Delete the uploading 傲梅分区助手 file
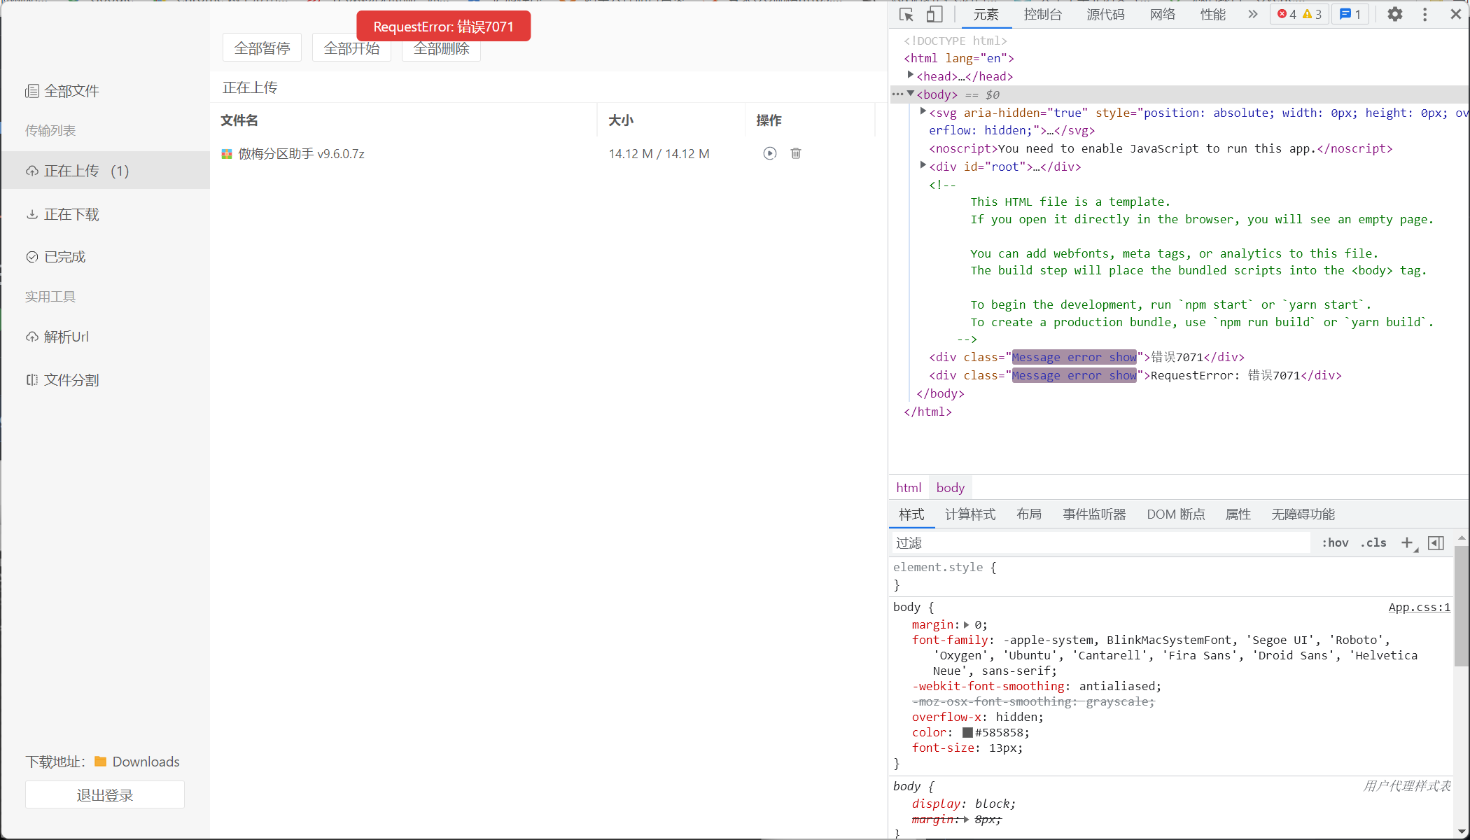Image resolution: width=1470 pixels, height=840 pixels. (x=795, y=153)
